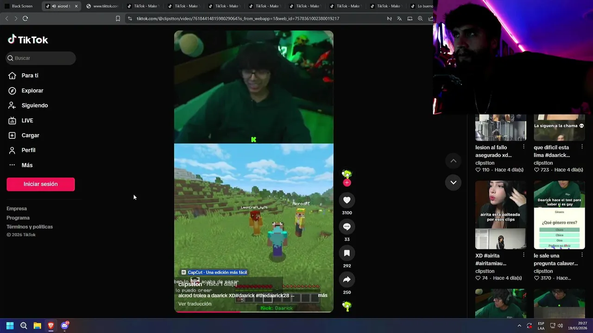Switch to the www.tiktok.com tab
Viewport: 593px width, 333px height.
[102, 6]
